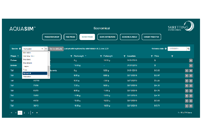
Task: Click the Reference date input field
Action: click(x=177, y=49)
